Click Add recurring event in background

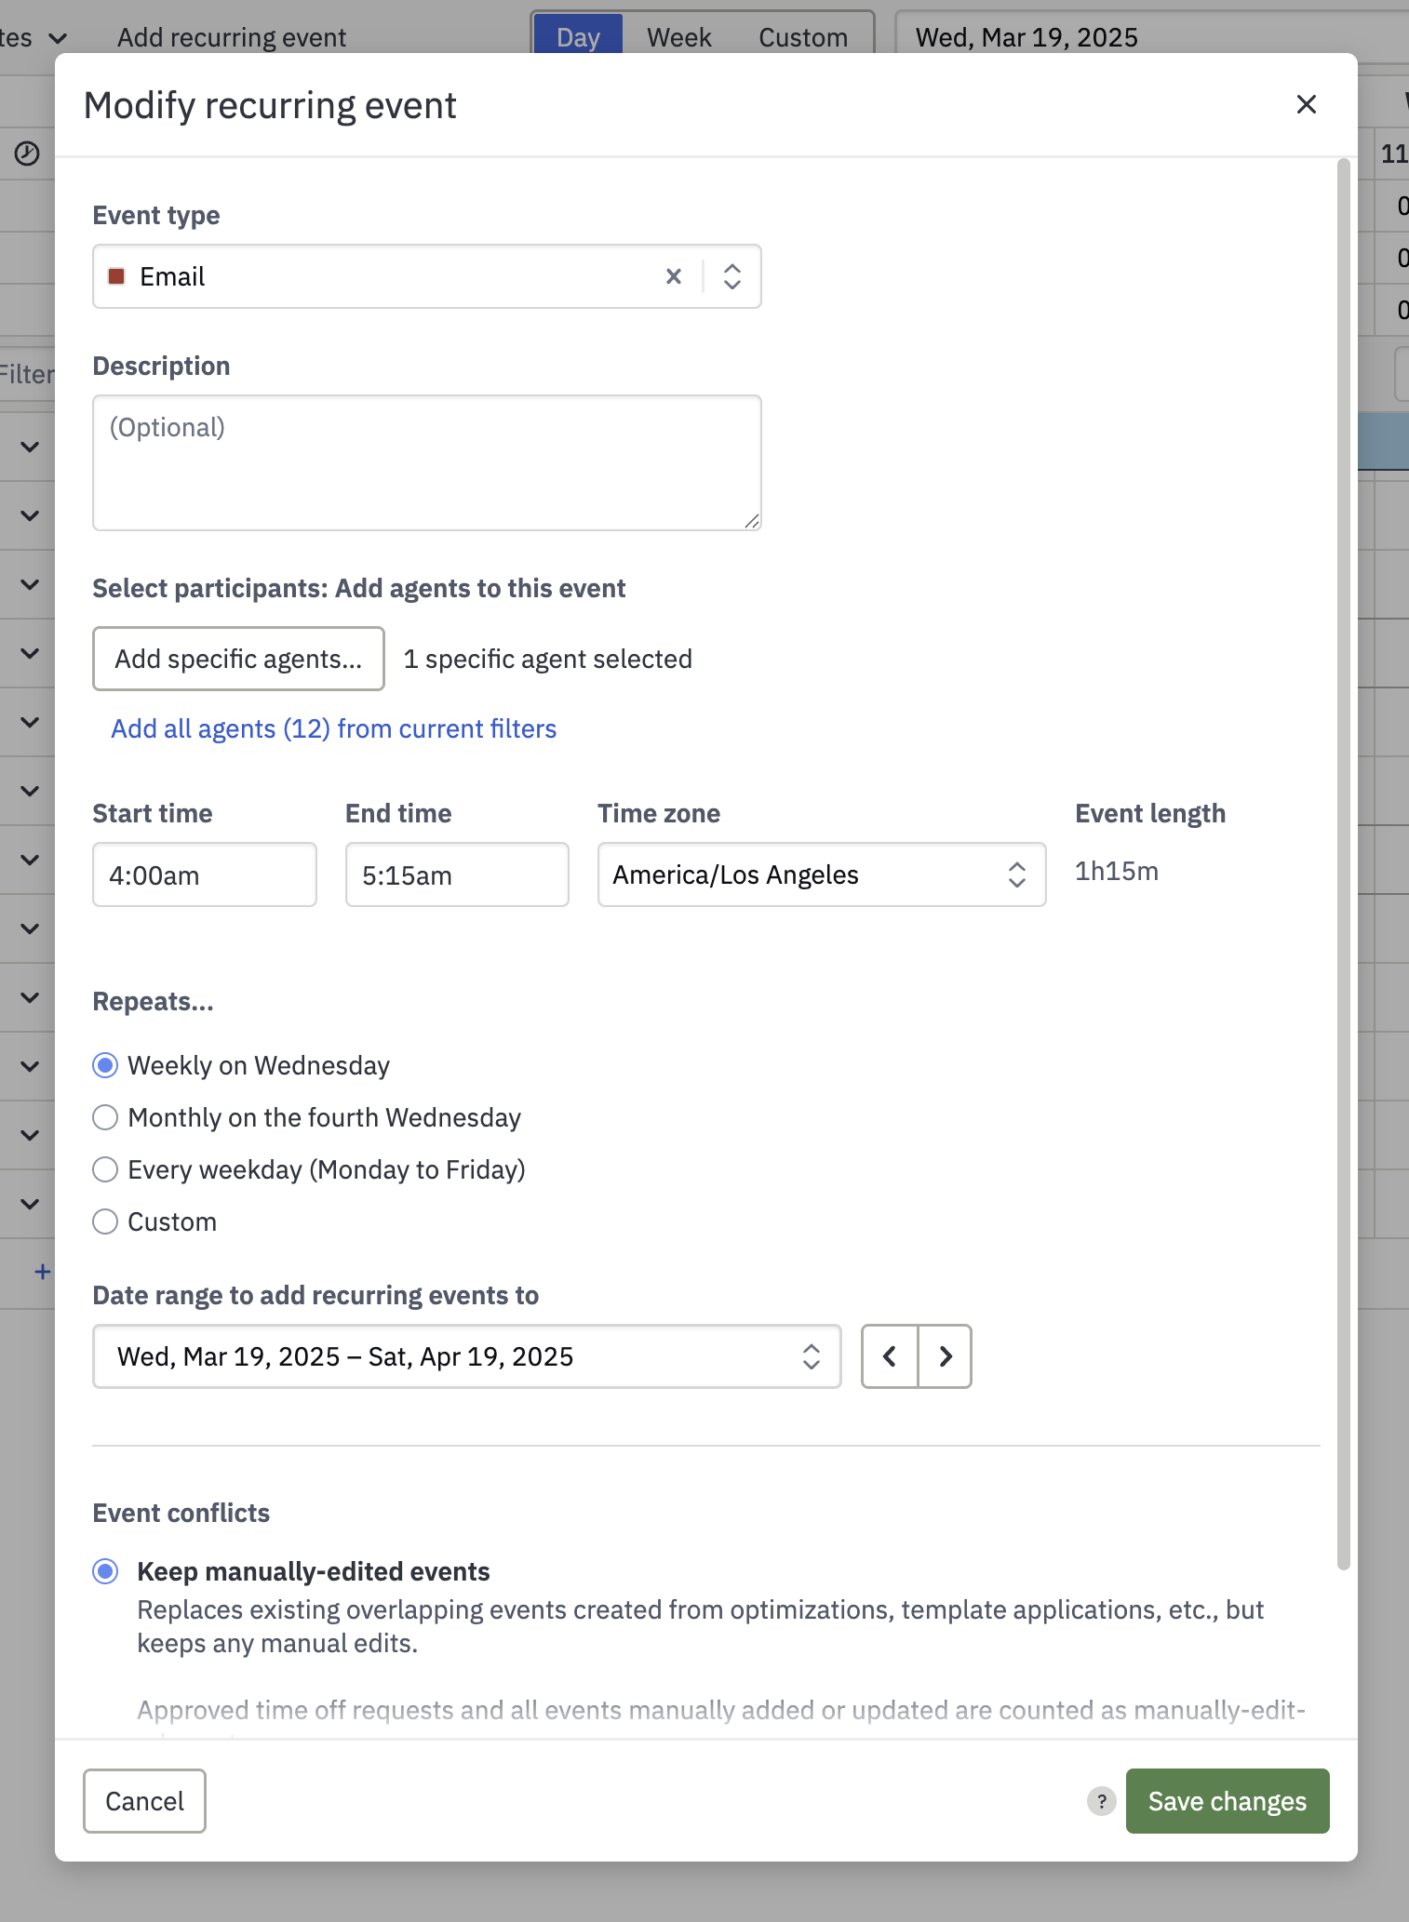(x=232, y=37)
